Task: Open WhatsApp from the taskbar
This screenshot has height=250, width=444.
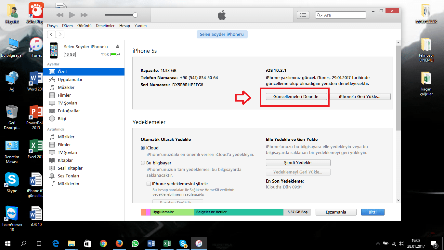Action: [135, 243]
